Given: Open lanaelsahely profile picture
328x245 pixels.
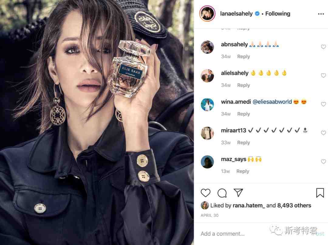Looking at the screenshot, I should [x=207, y=14].
